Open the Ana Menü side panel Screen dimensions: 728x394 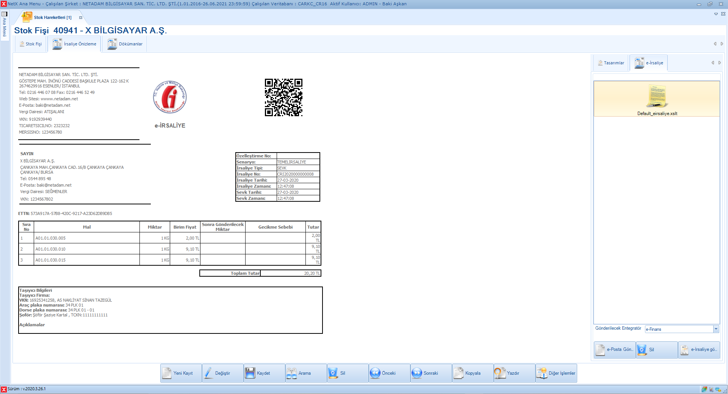(x=5, y=25)
